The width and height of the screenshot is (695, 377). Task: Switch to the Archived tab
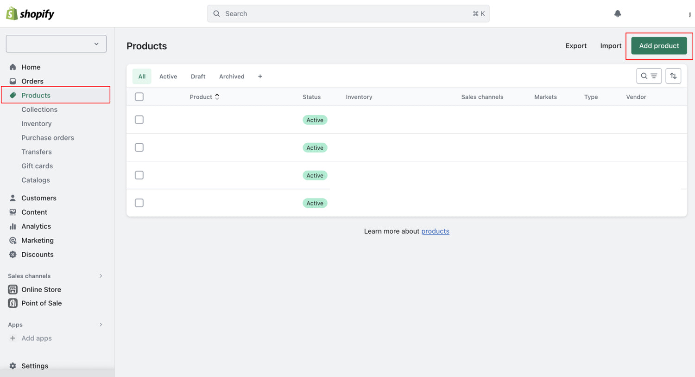point(232,77)
